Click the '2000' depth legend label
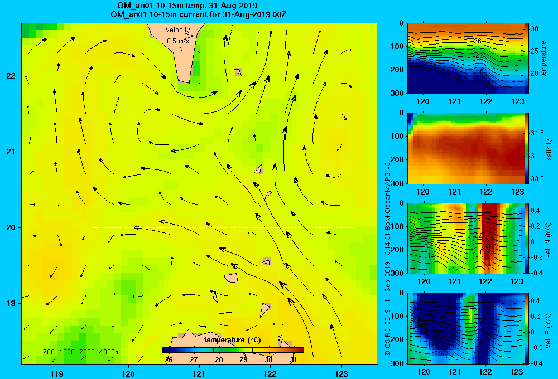This screenshot has width=558, height=379. click(87, 352)
